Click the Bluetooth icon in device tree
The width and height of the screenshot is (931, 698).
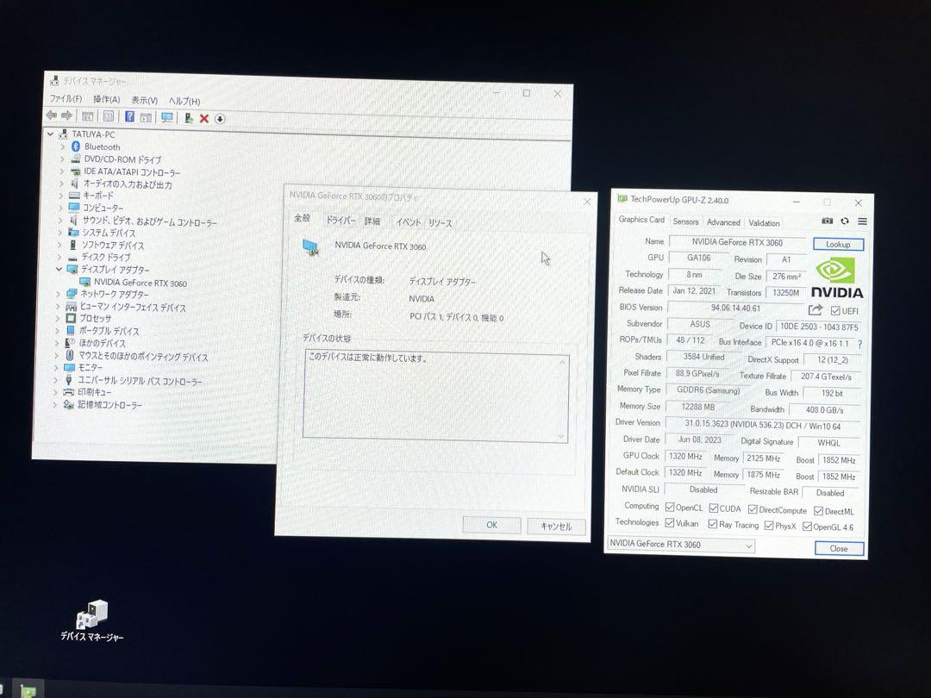pos(75,146)
